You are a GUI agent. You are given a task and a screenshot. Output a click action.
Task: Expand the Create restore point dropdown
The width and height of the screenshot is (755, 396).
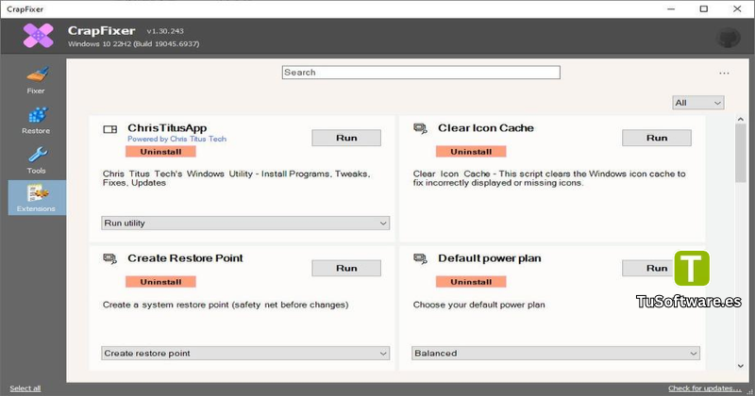[245, 354]
